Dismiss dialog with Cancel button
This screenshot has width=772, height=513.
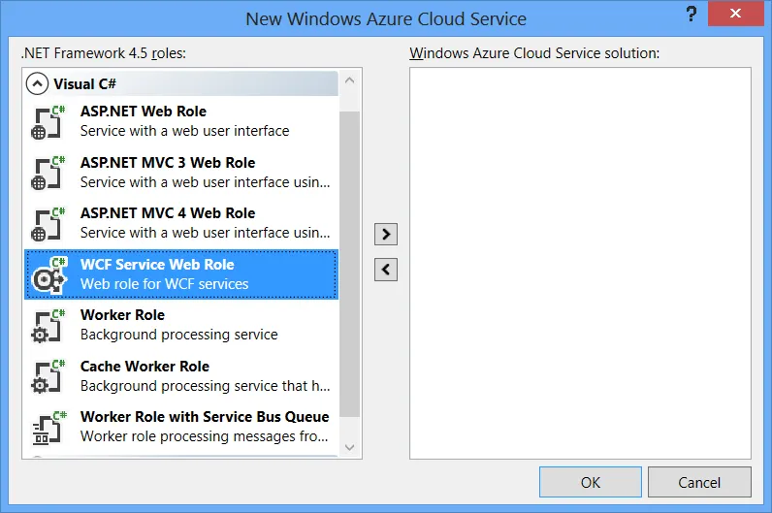click(x=699, y=482)
